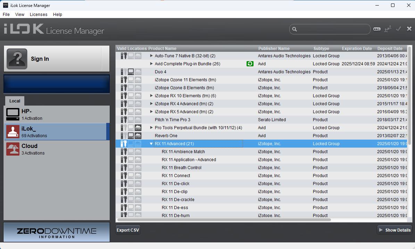The width and height of the screenshot is (415, 249).
Task: Click the deactivate X icon in header
Action: click(409, 29)
